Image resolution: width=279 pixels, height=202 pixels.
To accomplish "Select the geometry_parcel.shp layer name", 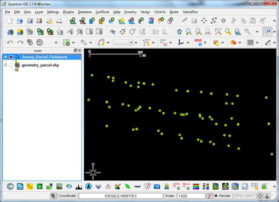I will (40, 65).
